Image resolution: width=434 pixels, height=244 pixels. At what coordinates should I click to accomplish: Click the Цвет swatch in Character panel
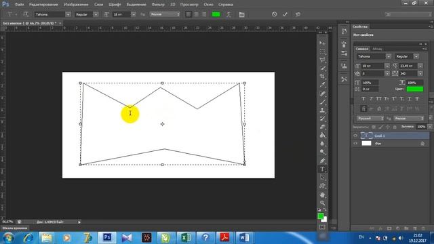pos(414,89)
